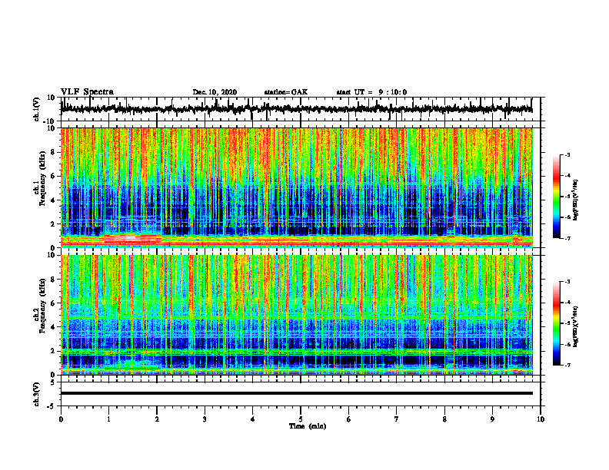Screen dimensions: 609x470
Task: Click the "-7" label on ch.1 color bar
Action: 567,238
